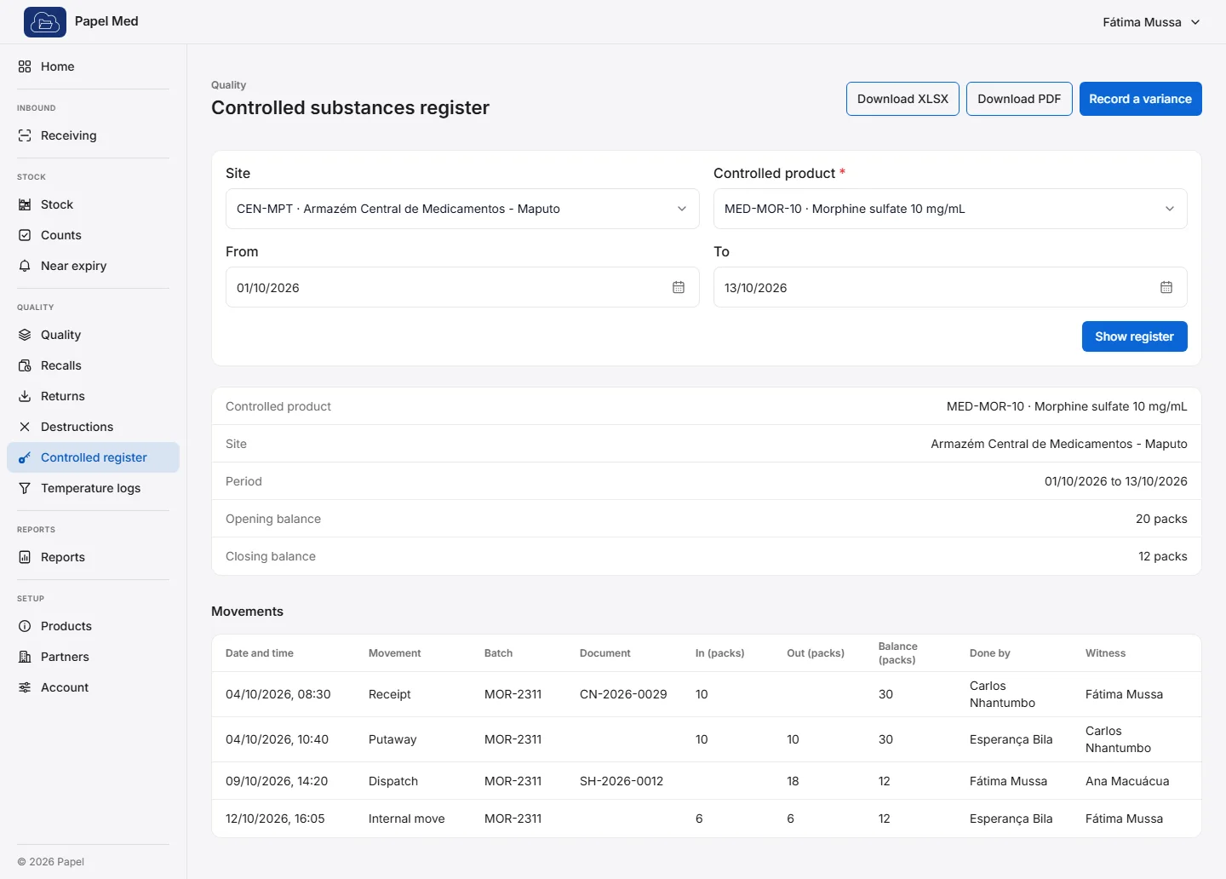Click the To date field 13/10/2026
The width and height of the screenshot is (1226, 879).
point(950,288)
